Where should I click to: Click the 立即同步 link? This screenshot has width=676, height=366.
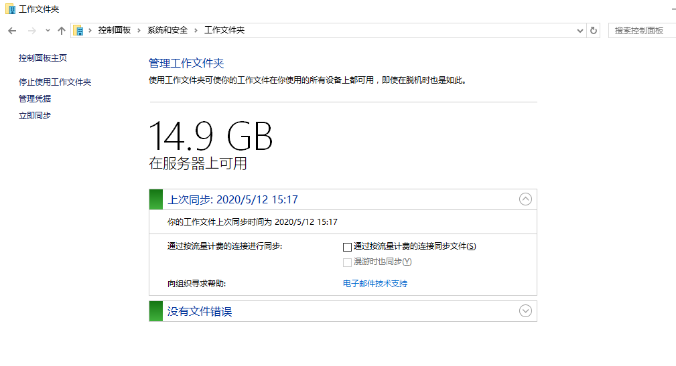click(x=35, y=116)
